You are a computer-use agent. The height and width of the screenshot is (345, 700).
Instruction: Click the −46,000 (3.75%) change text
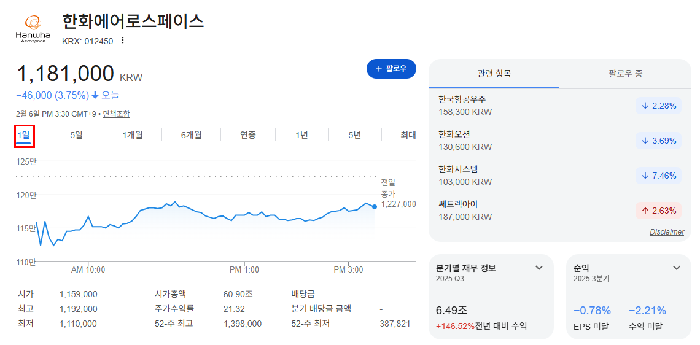(52, 96)
